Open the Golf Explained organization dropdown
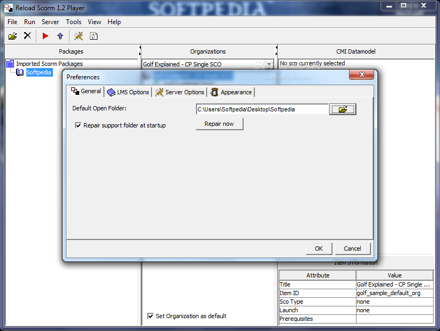440x331 pixels. pos(269,64)
